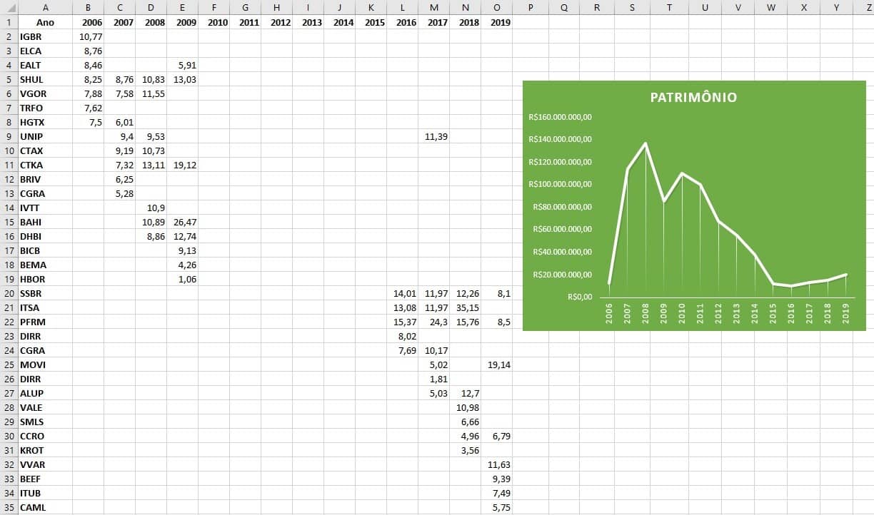
Task: Select the IVTT ticker cell
Action: point(45,208)
